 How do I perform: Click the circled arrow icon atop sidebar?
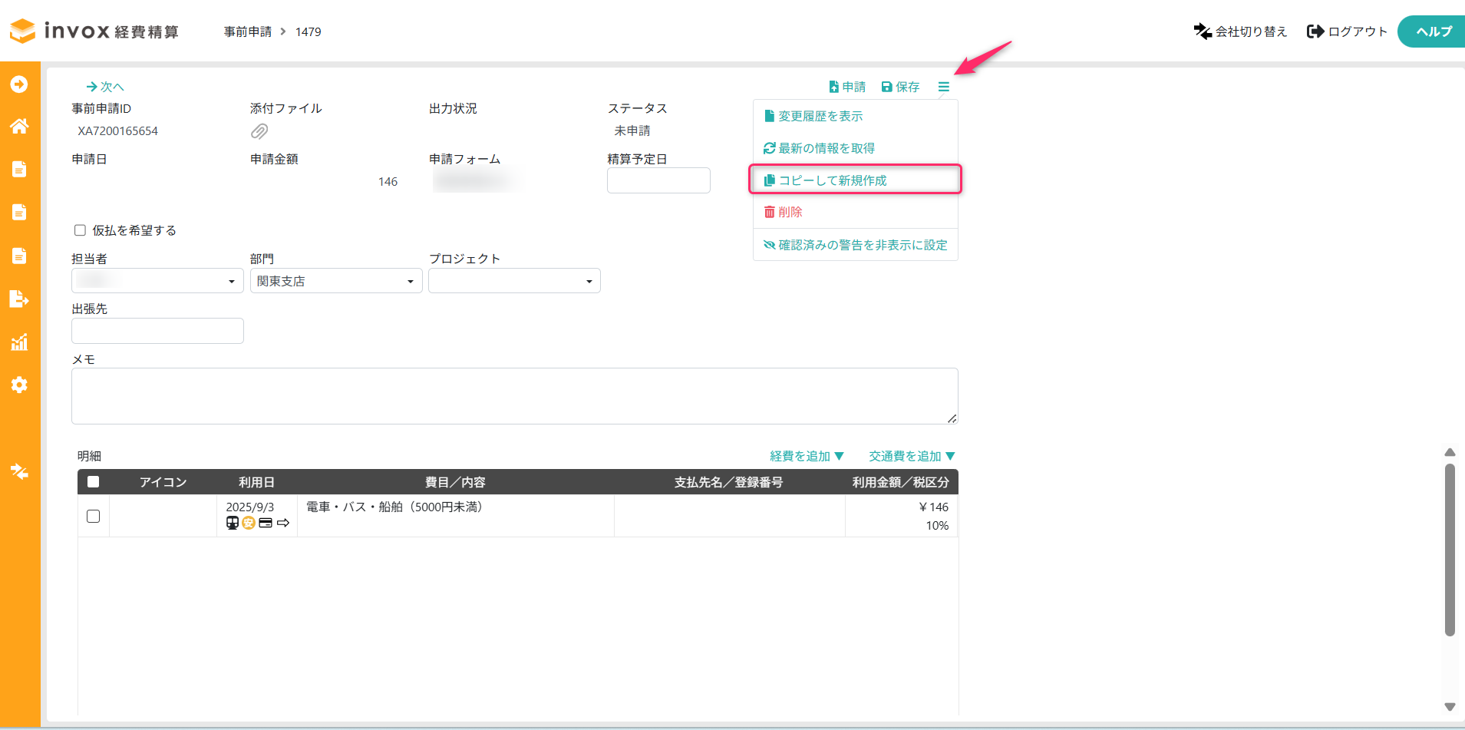point(19,84)
